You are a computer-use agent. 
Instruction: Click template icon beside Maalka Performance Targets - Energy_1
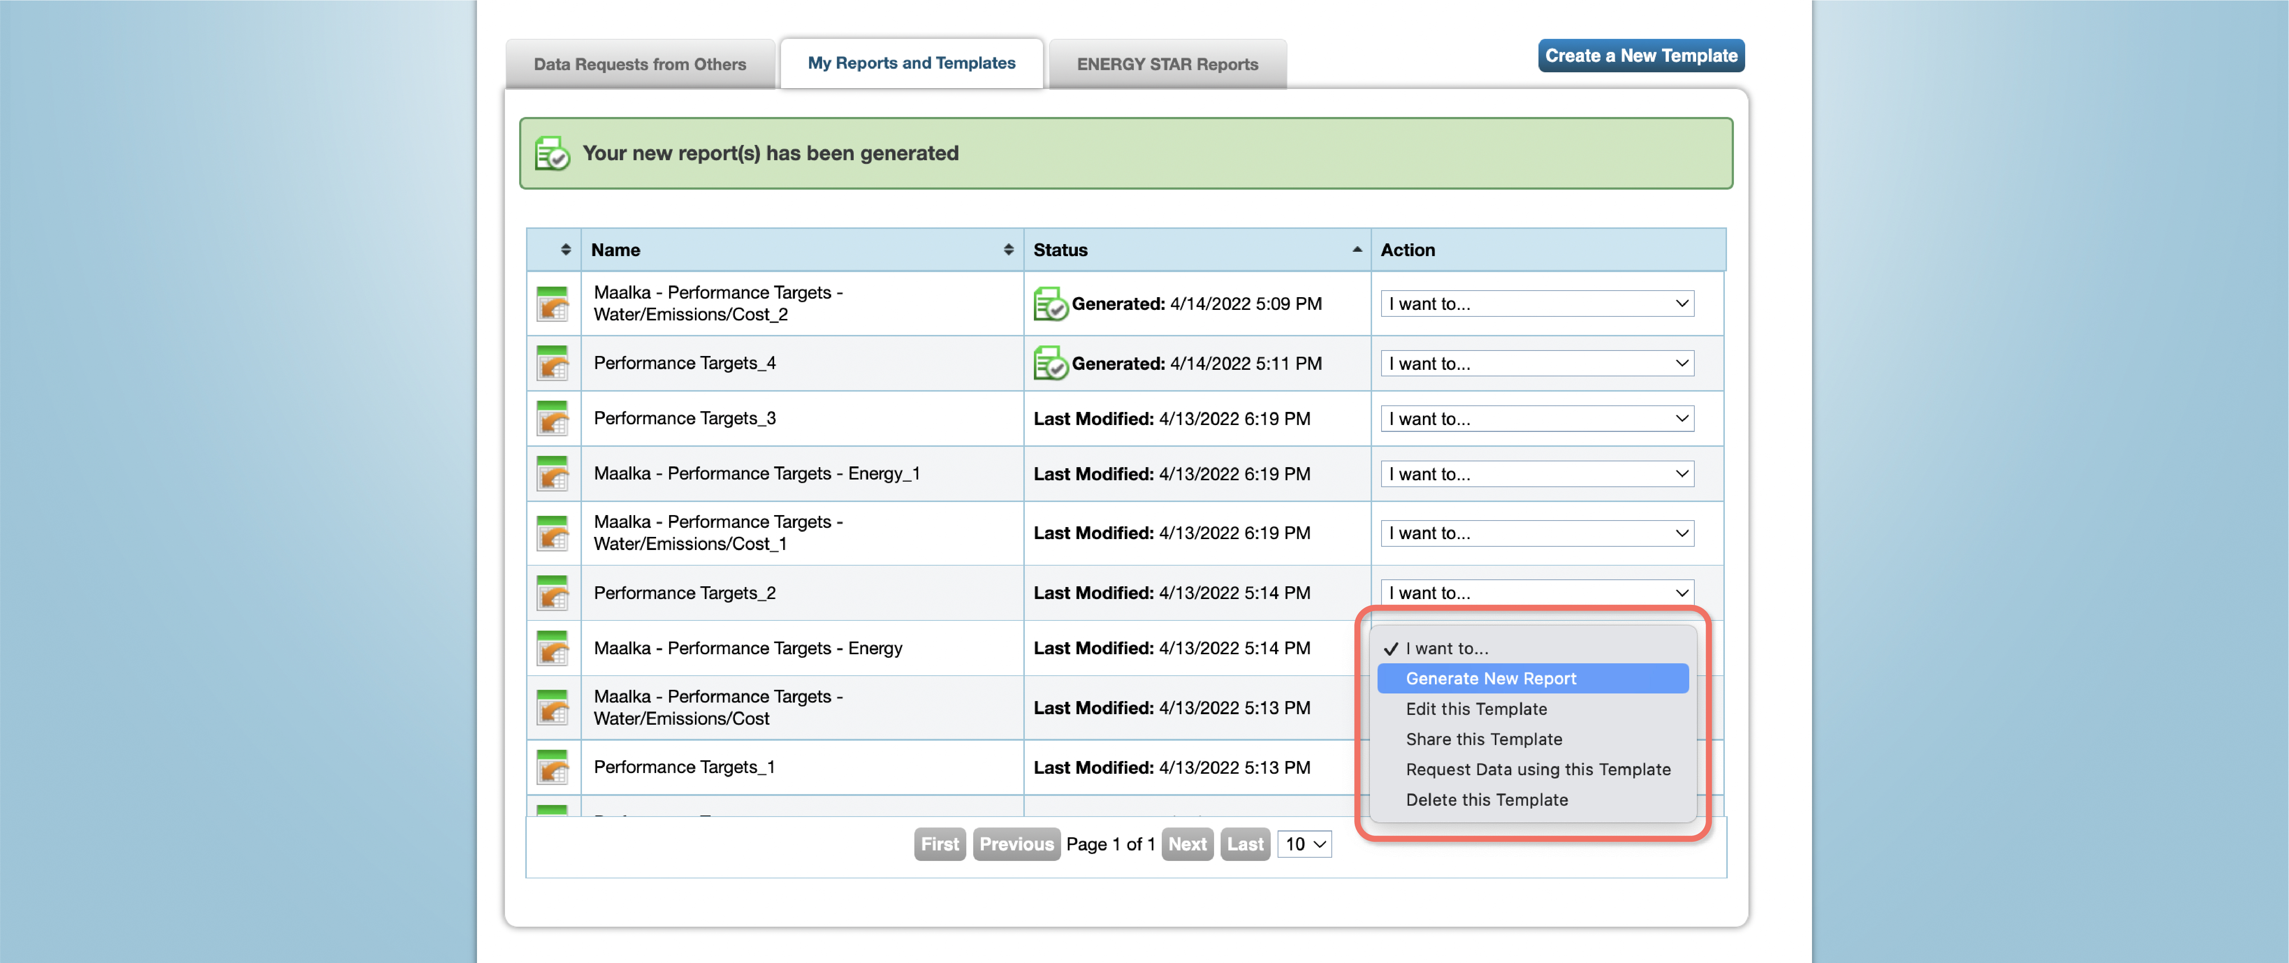pos(553,473)
